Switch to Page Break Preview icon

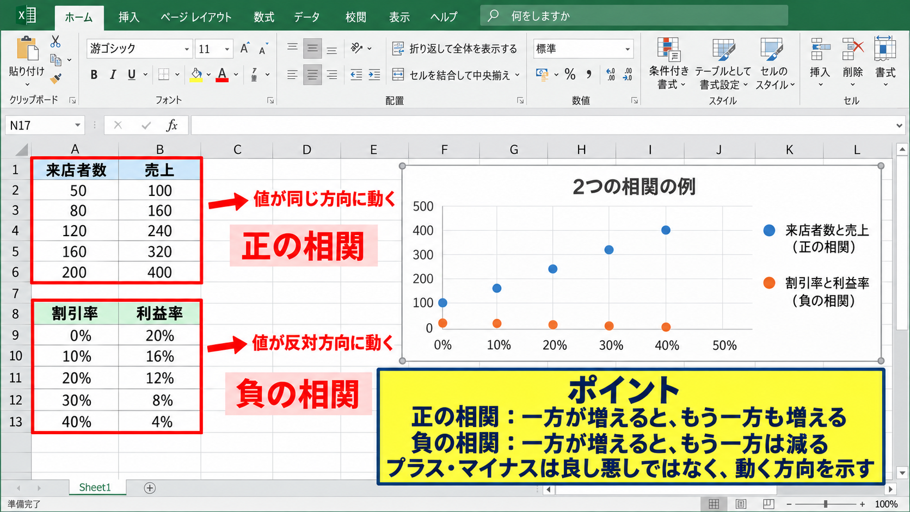coord(768,504)
